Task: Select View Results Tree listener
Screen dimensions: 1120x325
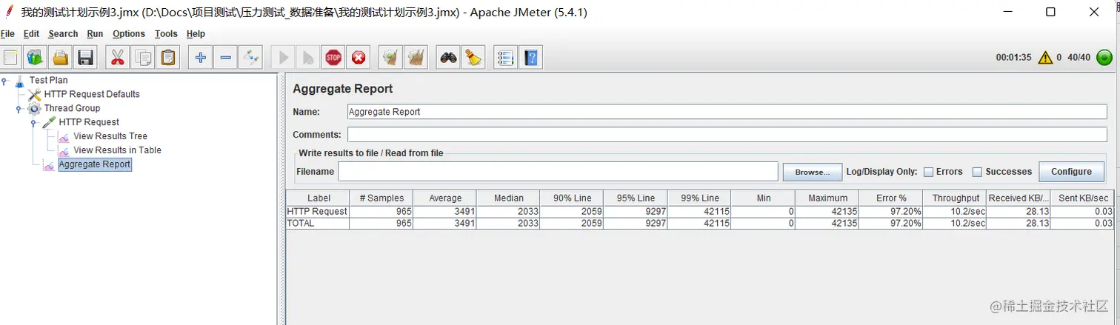Action: click(x=110, y=136)
